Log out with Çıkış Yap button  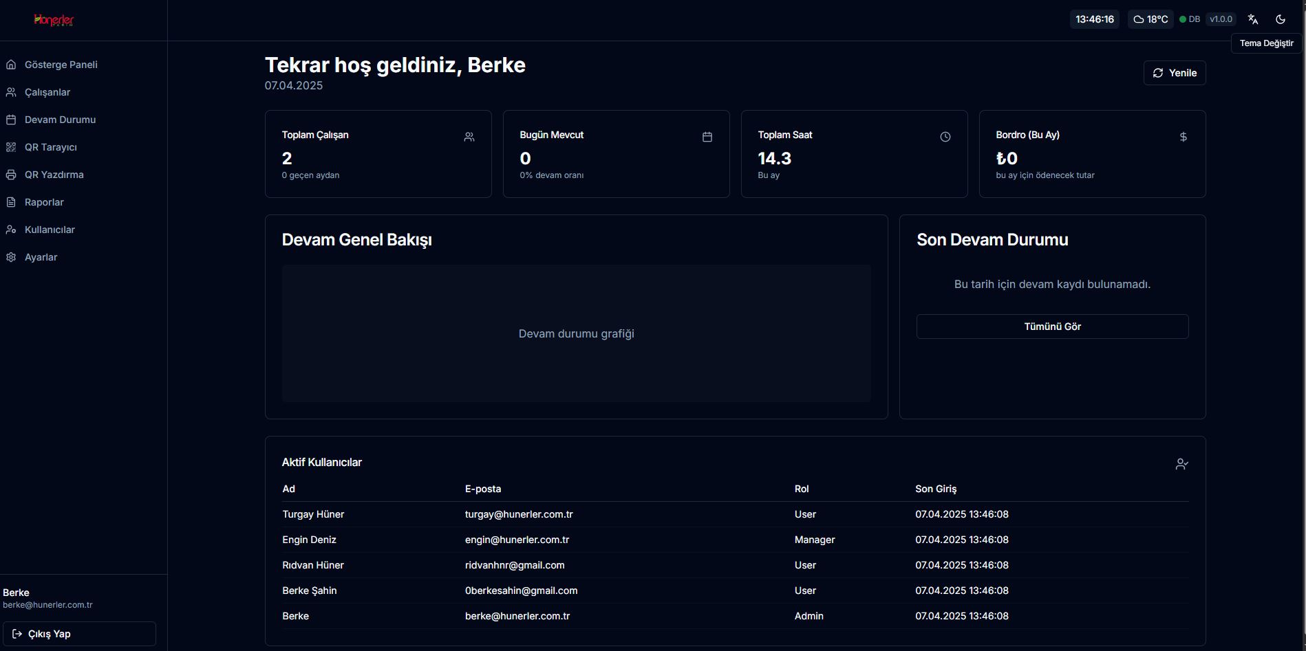pos(79,634)
